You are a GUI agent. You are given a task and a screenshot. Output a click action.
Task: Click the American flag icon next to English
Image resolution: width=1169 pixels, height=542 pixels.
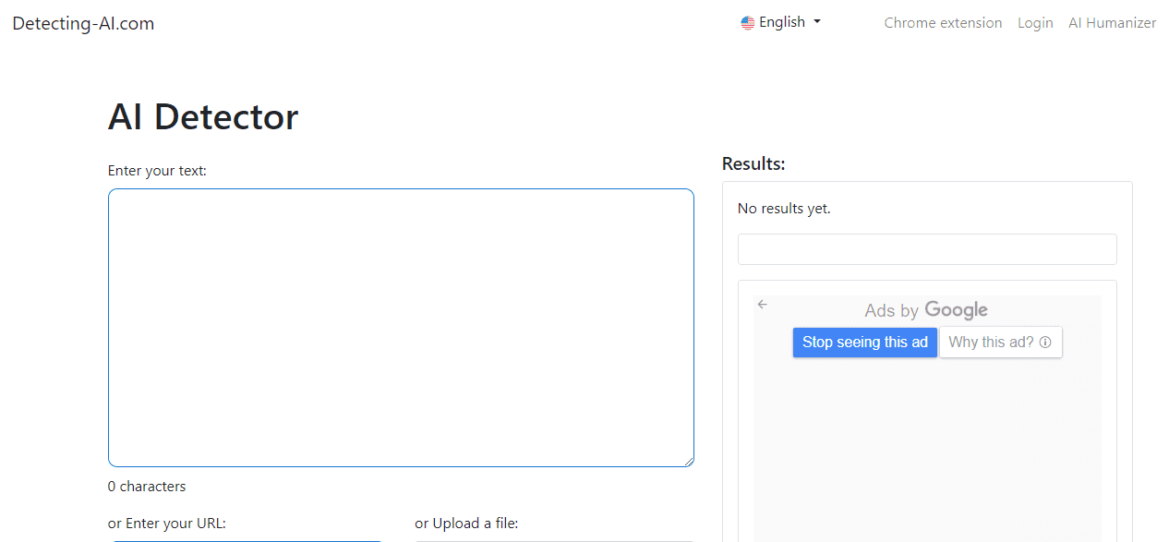(747, 22)
